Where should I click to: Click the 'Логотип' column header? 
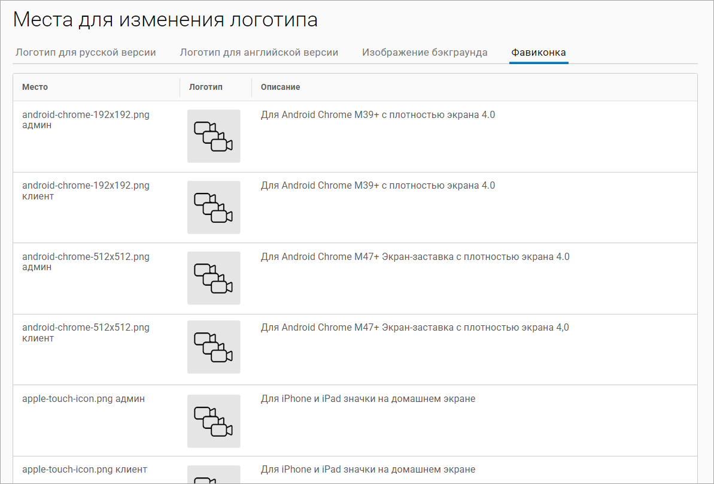205,87
